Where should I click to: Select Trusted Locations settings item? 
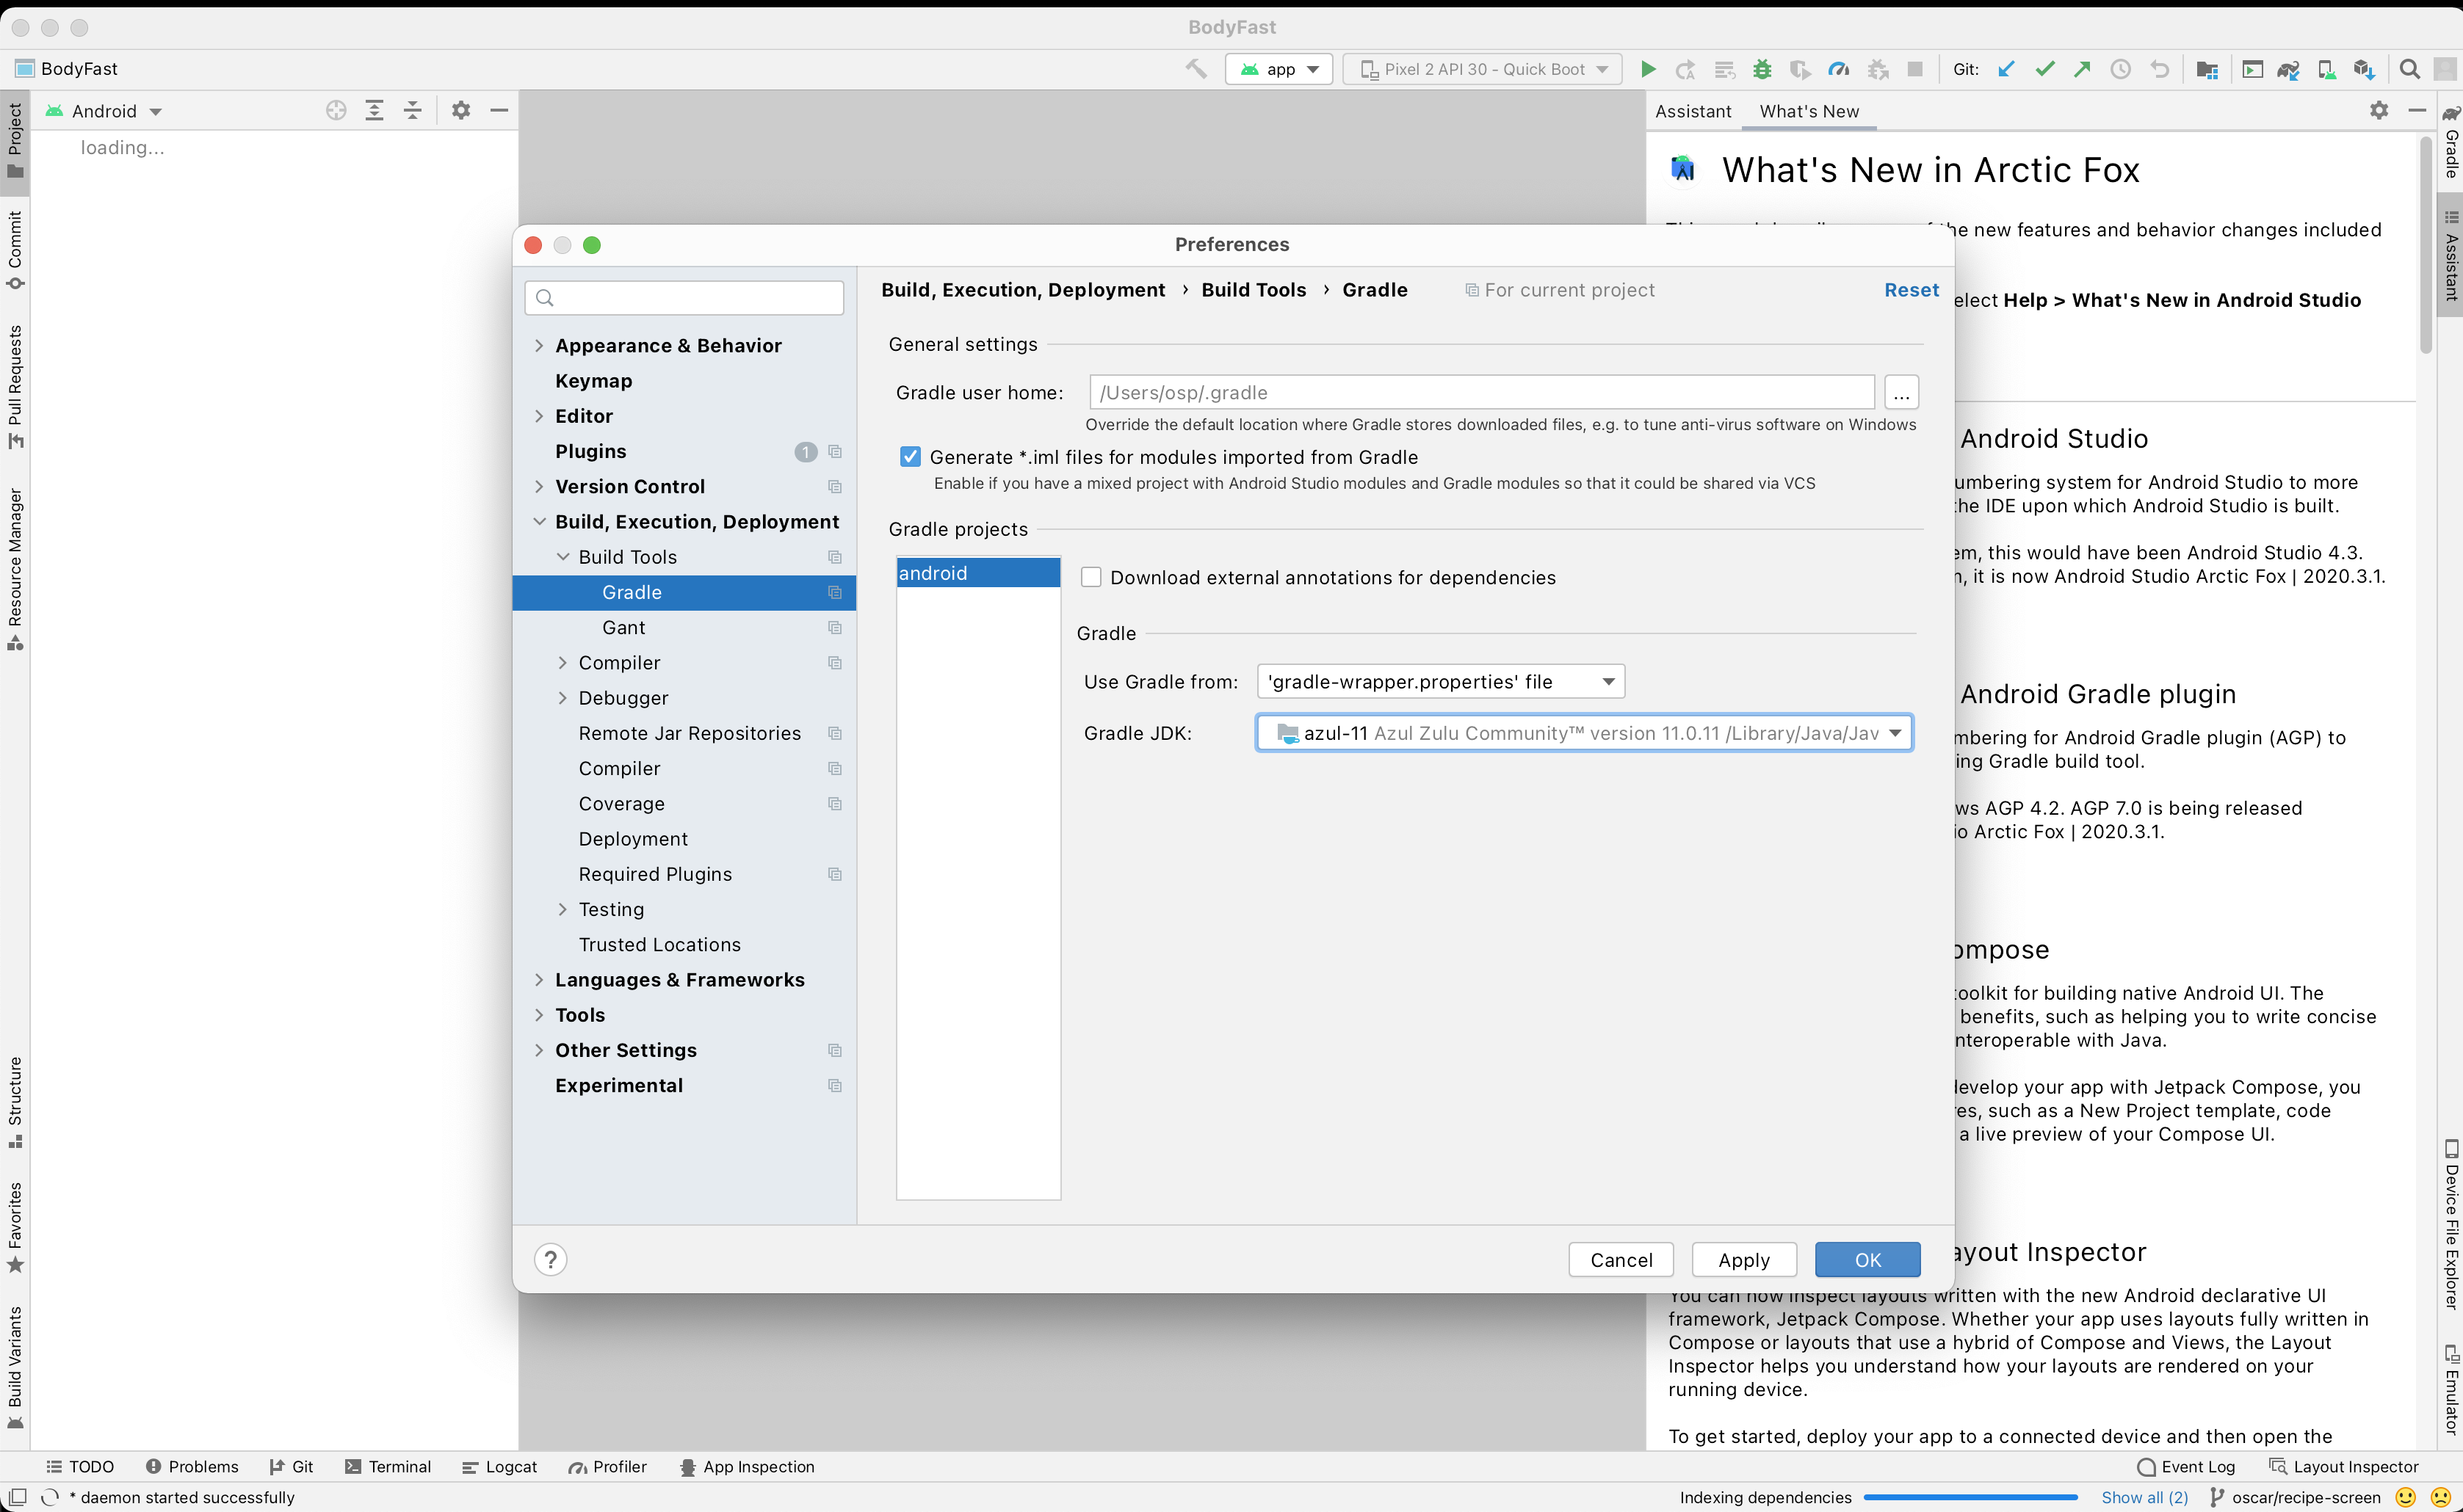pyautogui.click(x=684, y=944)
